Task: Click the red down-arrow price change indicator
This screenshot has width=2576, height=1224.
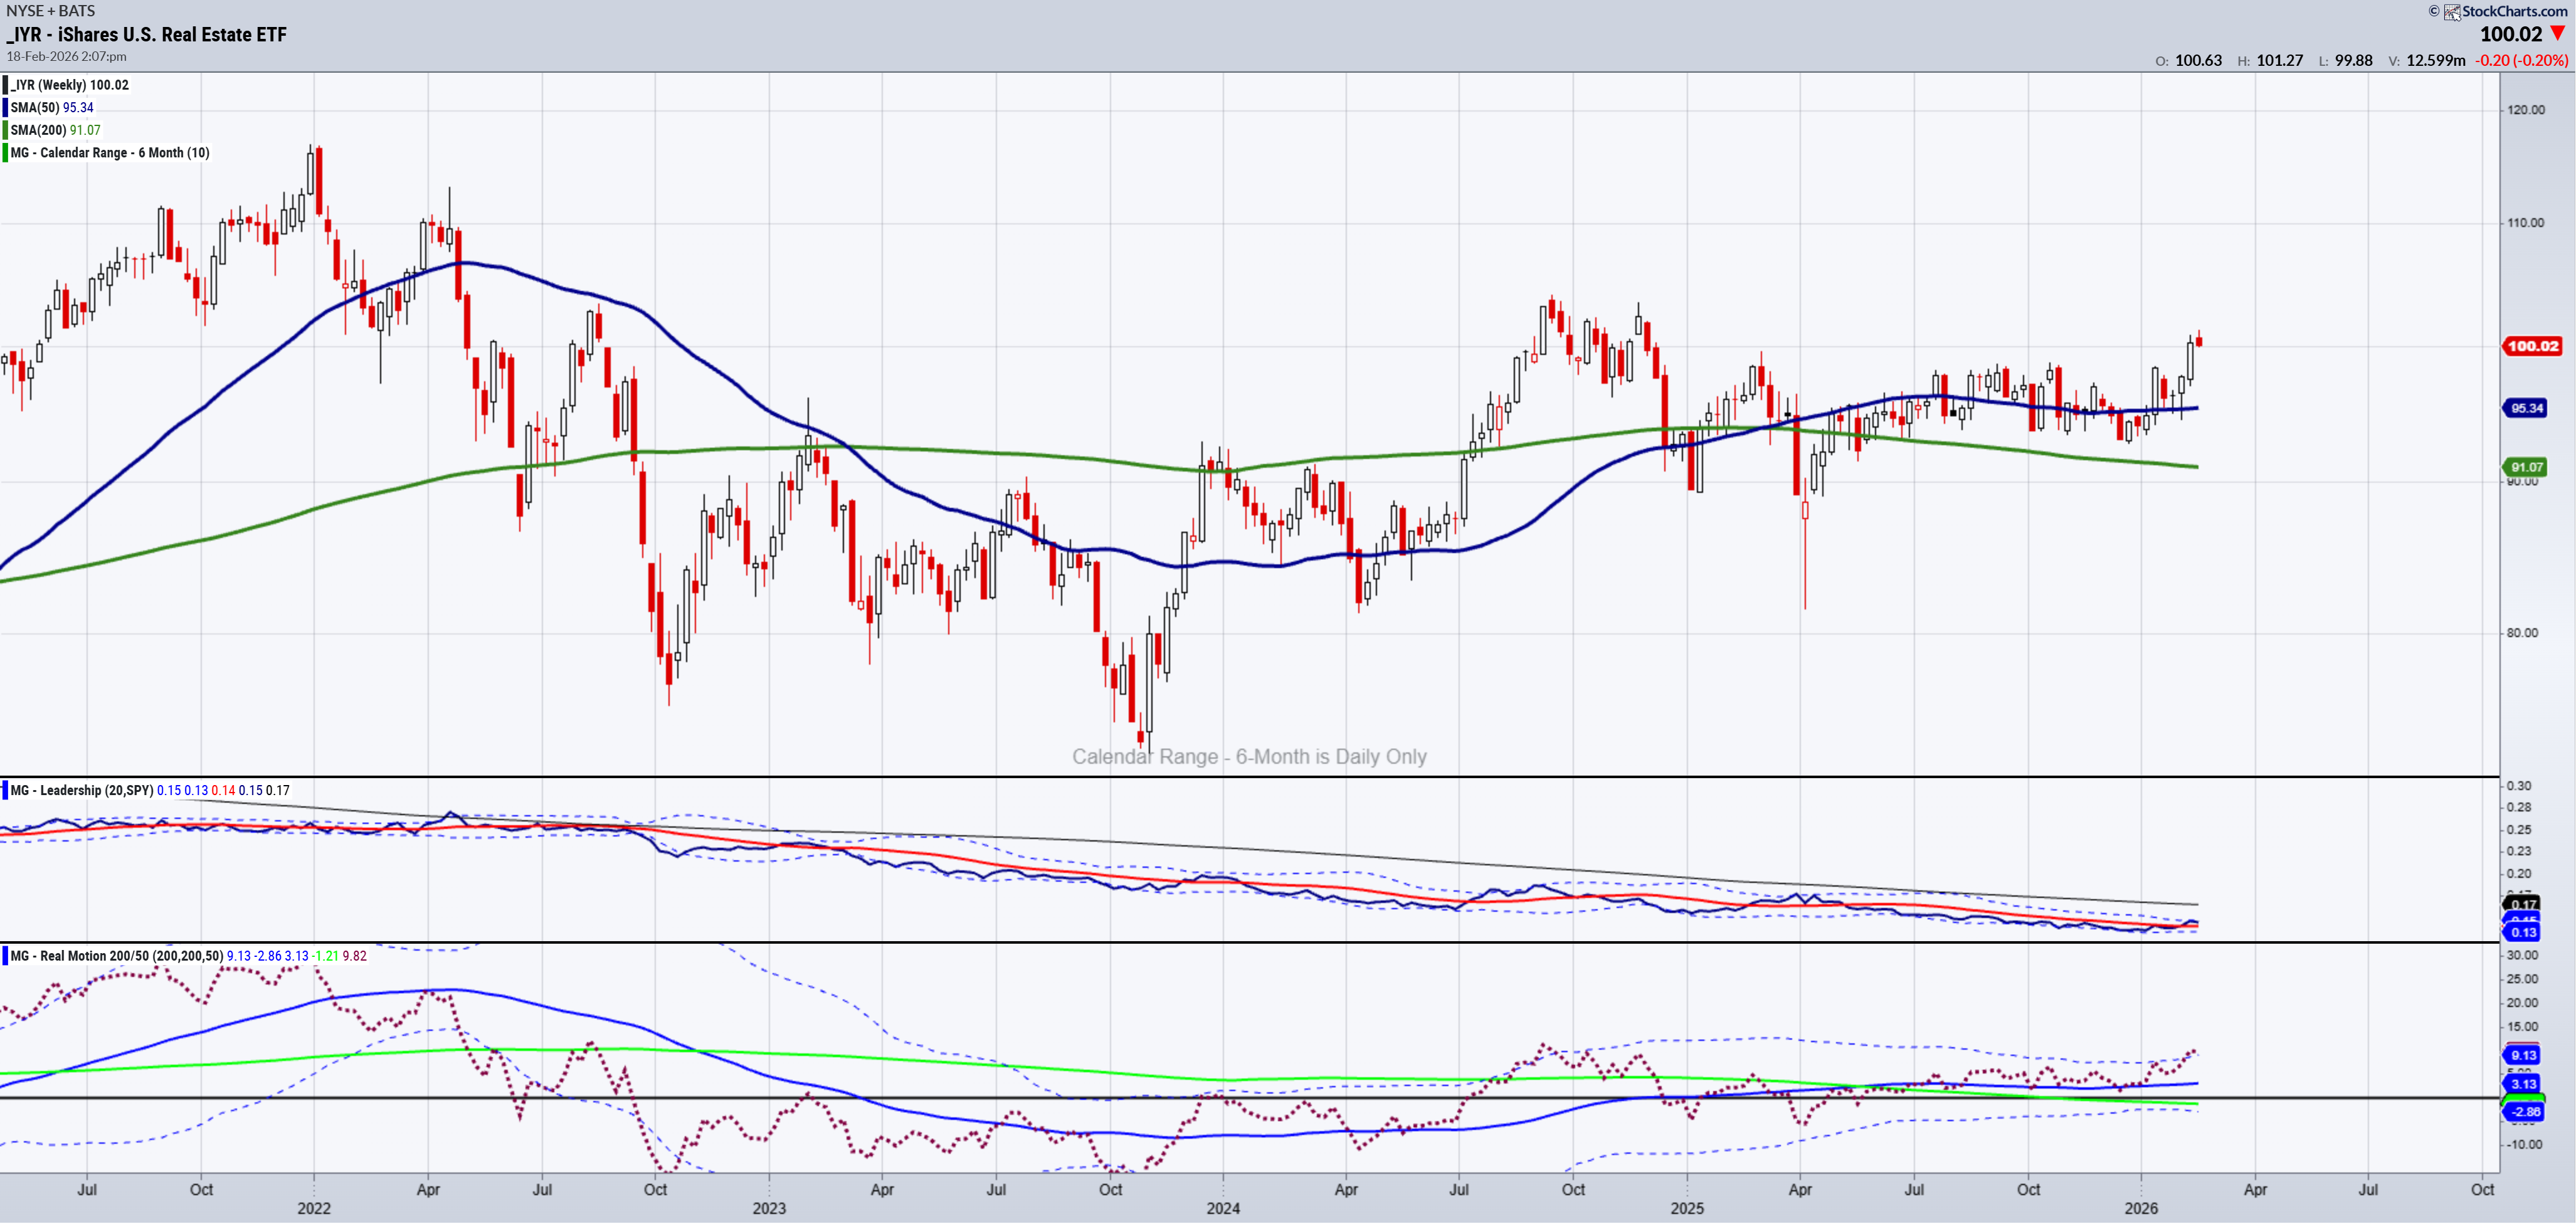Action: (2558, 34)
